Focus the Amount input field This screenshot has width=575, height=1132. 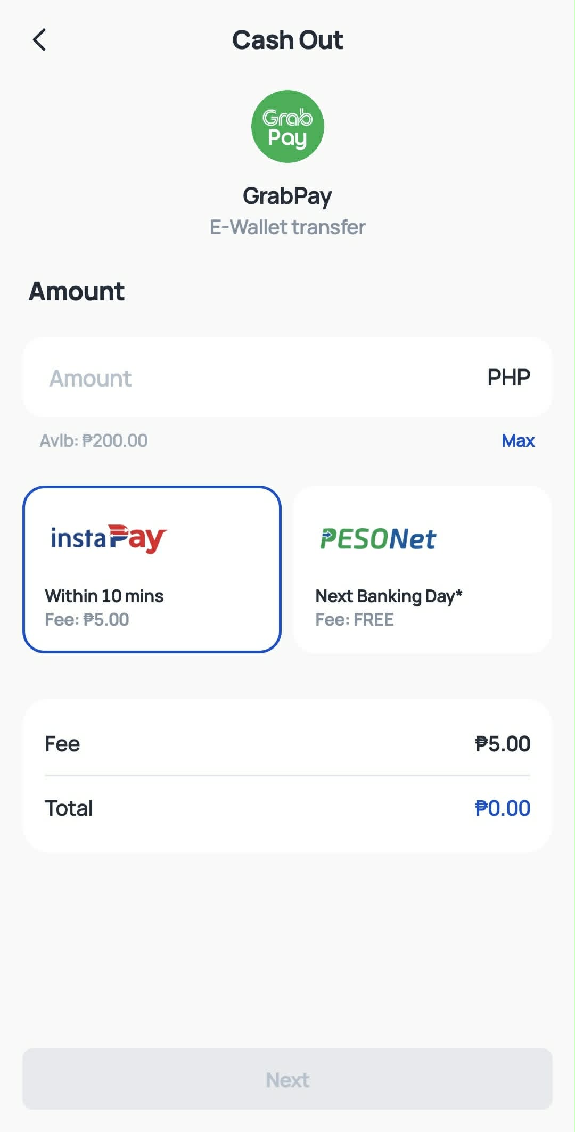coord(287,377)
